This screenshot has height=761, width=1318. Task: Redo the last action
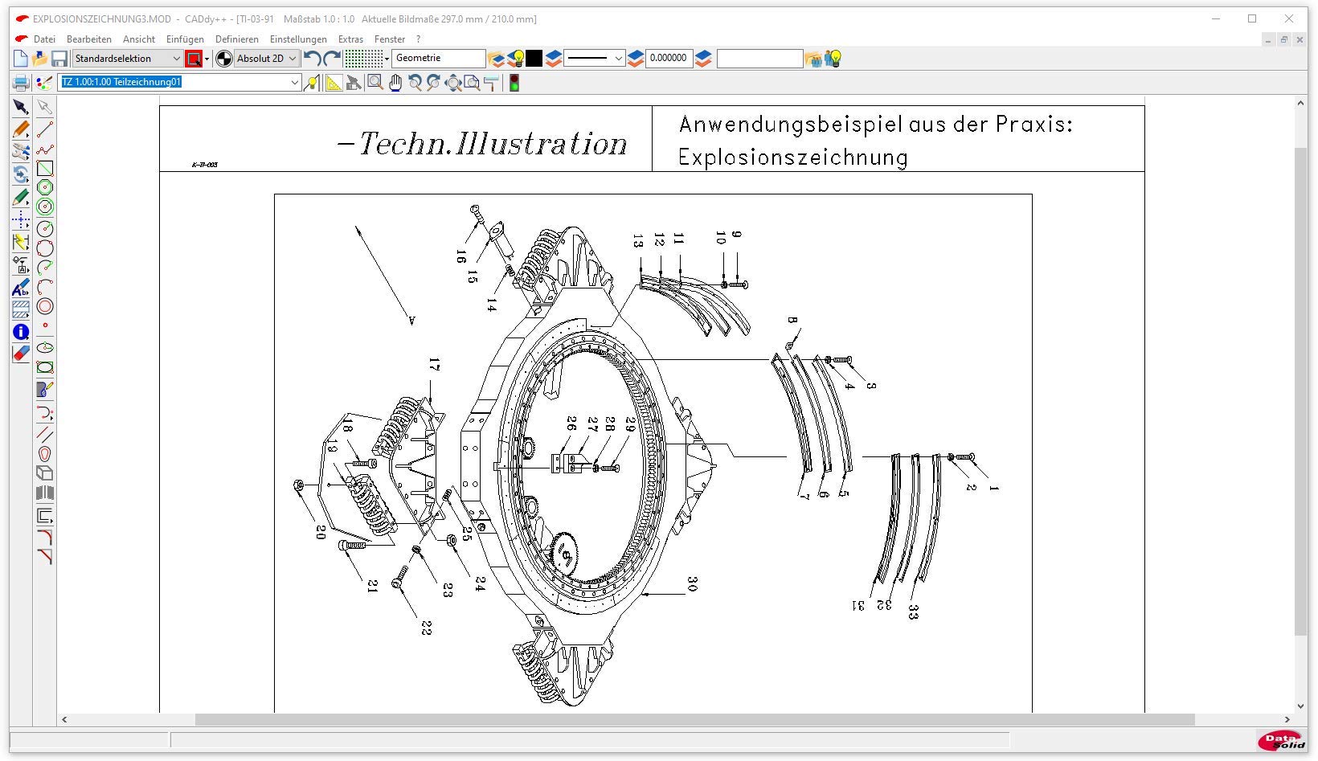point(332,59)
